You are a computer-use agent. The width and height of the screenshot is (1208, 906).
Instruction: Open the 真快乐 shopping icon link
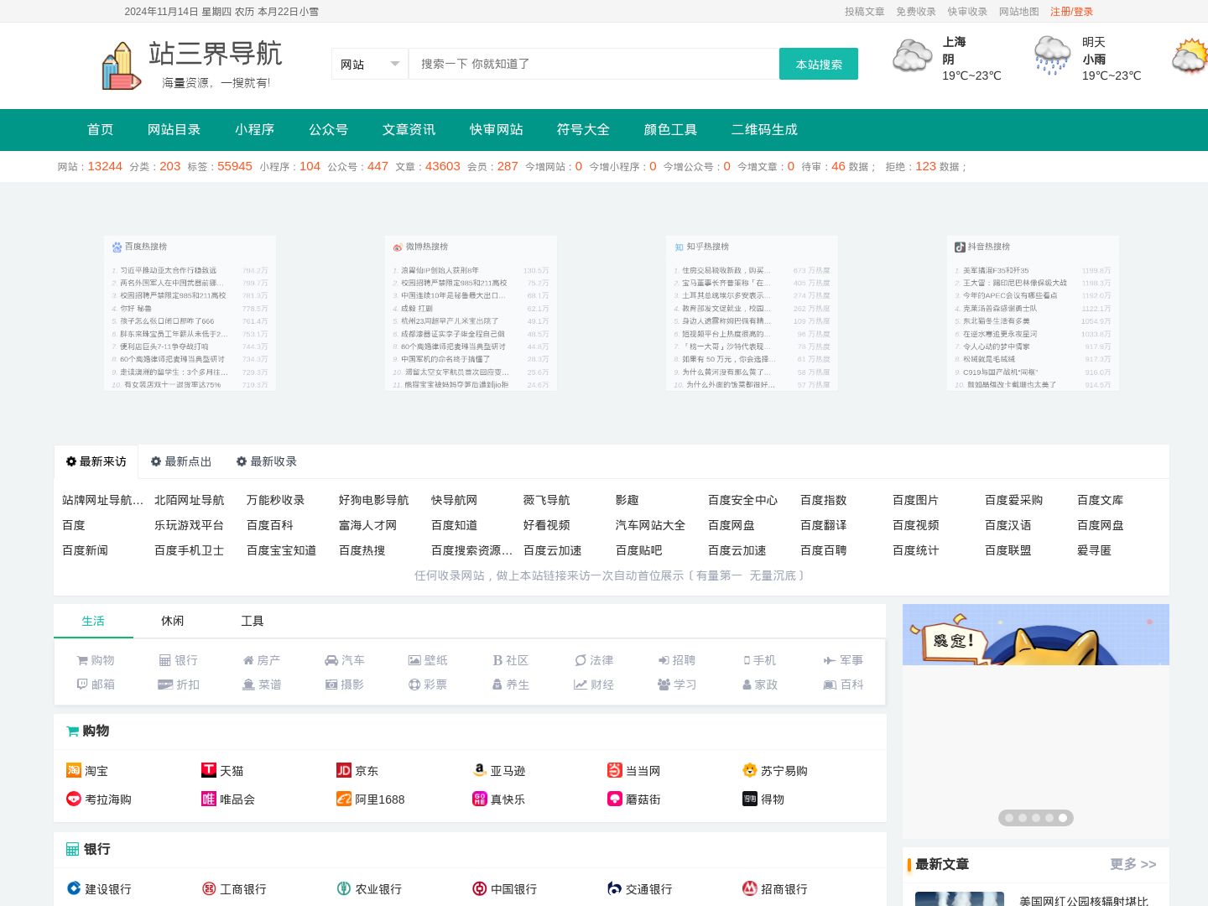coord(480,799)
